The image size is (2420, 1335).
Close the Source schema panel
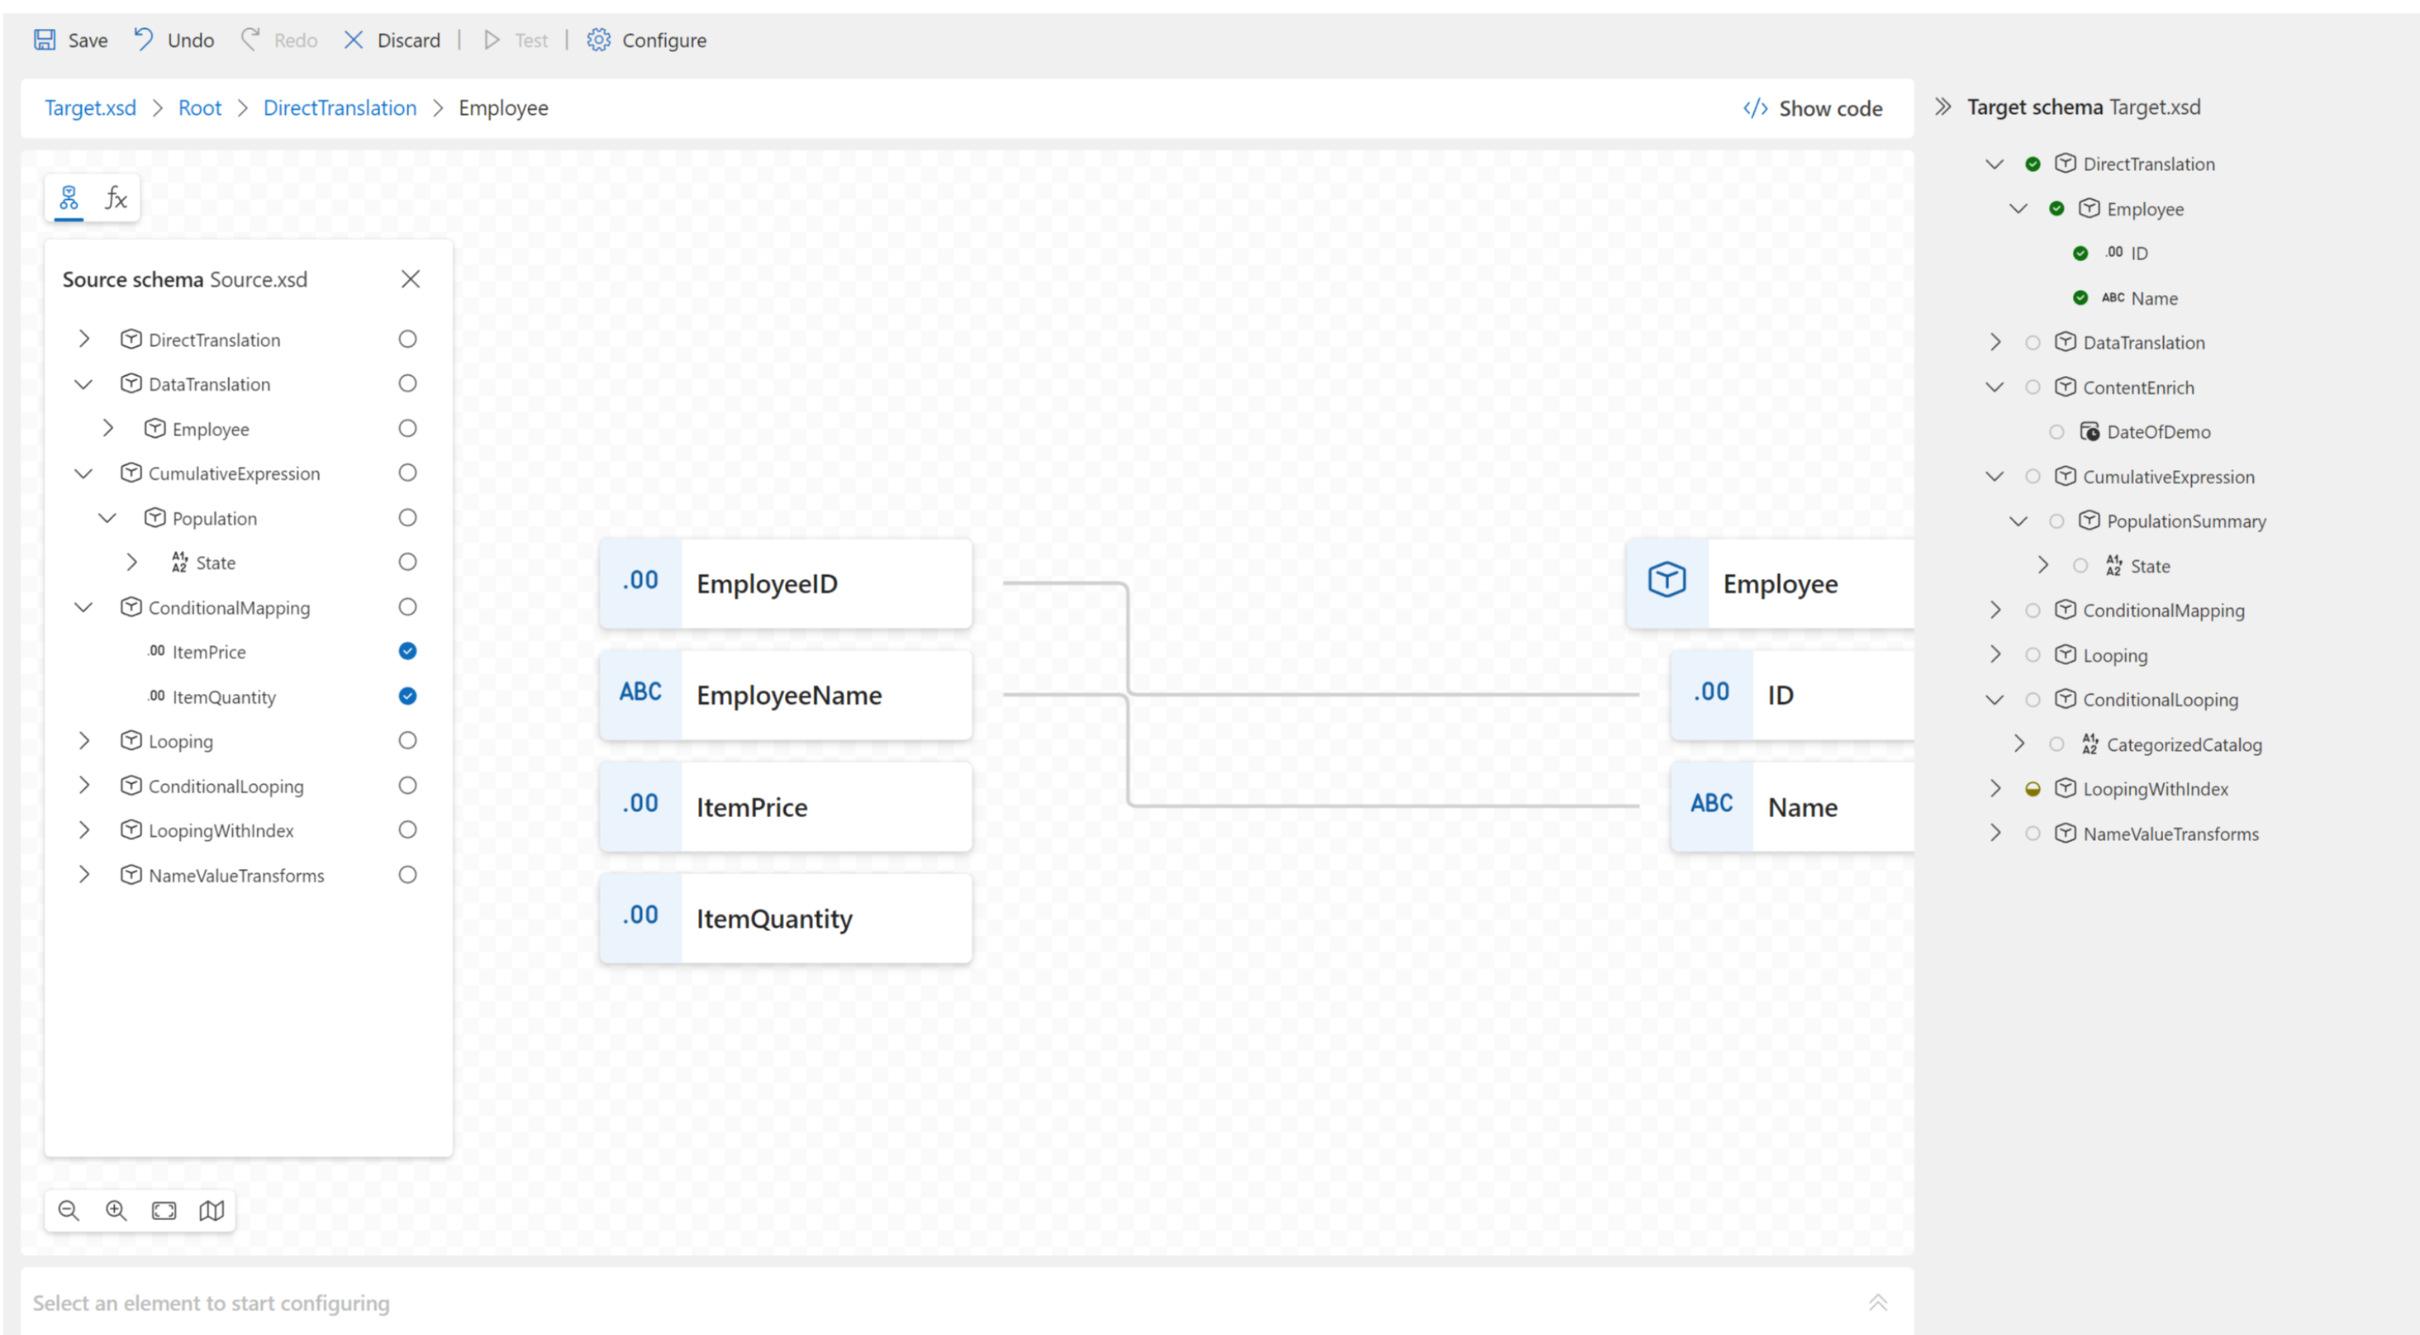click(x=411, y=279)
